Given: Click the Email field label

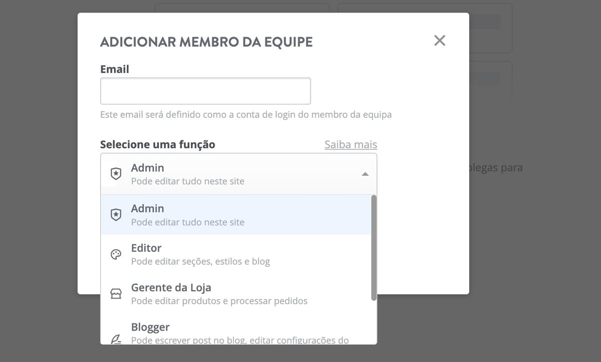Looking at the screenshot, I should (115, 69).
